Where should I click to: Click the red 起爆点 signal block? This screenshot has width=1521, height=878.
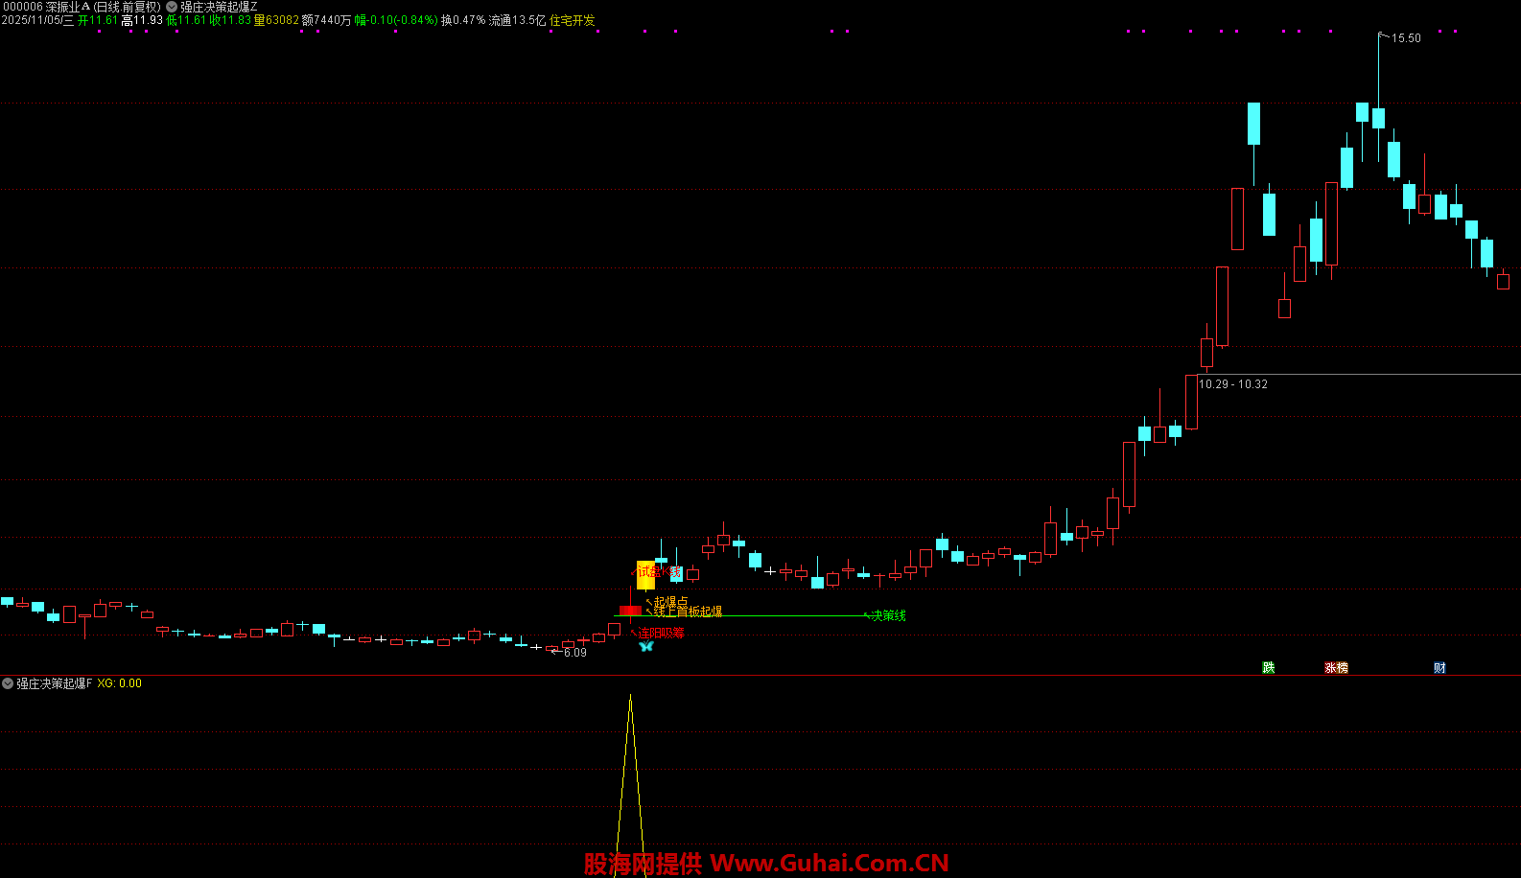[x=630, y=611]
